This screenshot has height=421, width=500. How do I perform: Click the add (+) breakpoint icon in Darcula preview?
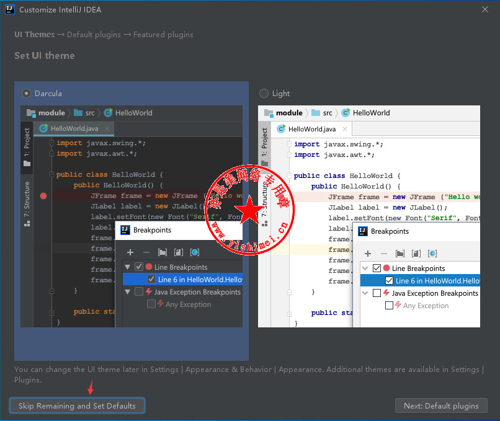tap(130, 253)
